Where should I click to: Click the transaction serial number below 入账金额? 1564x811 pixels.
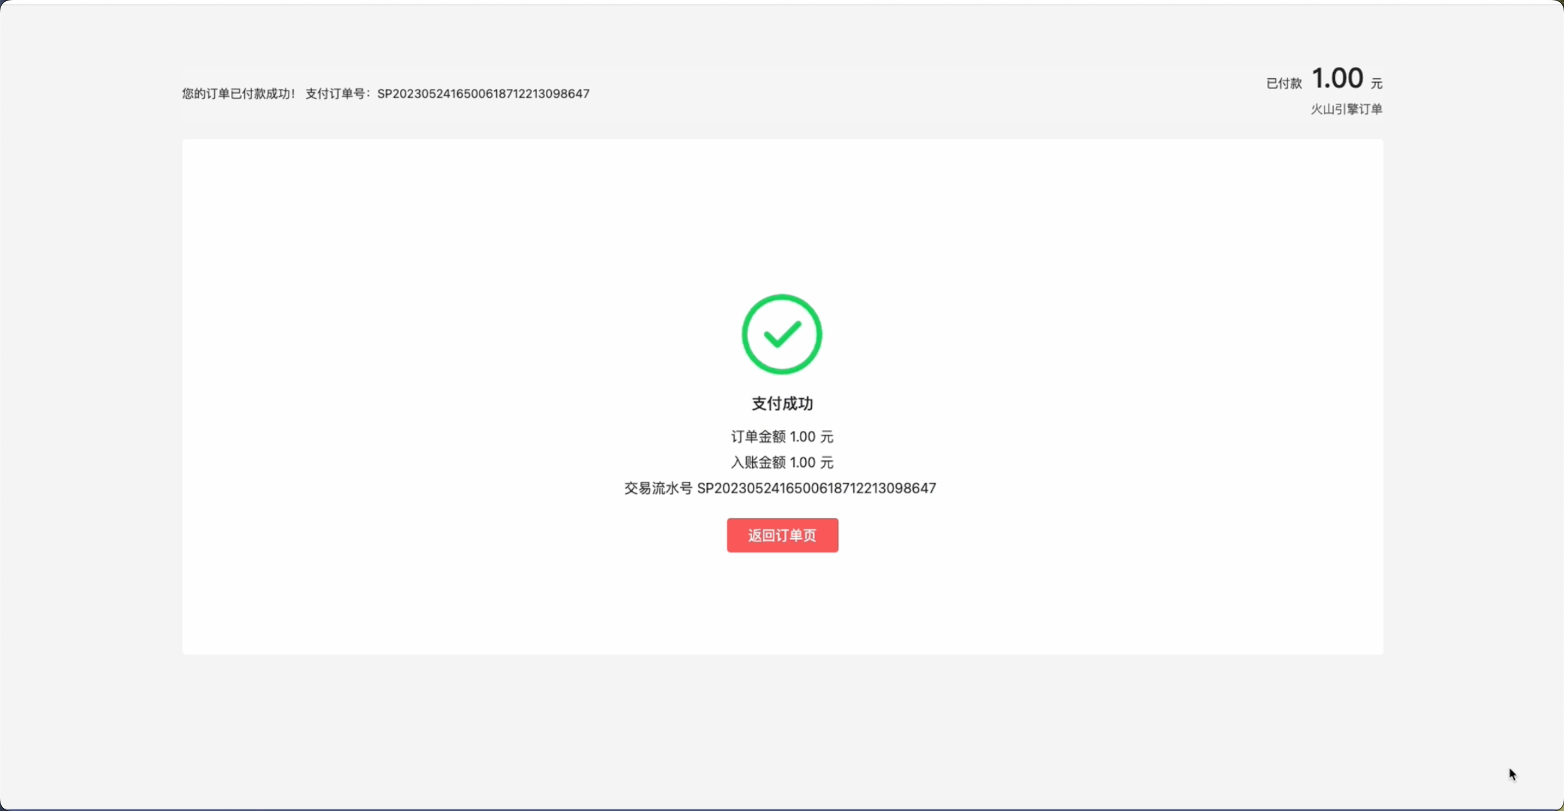click(816, 489)
